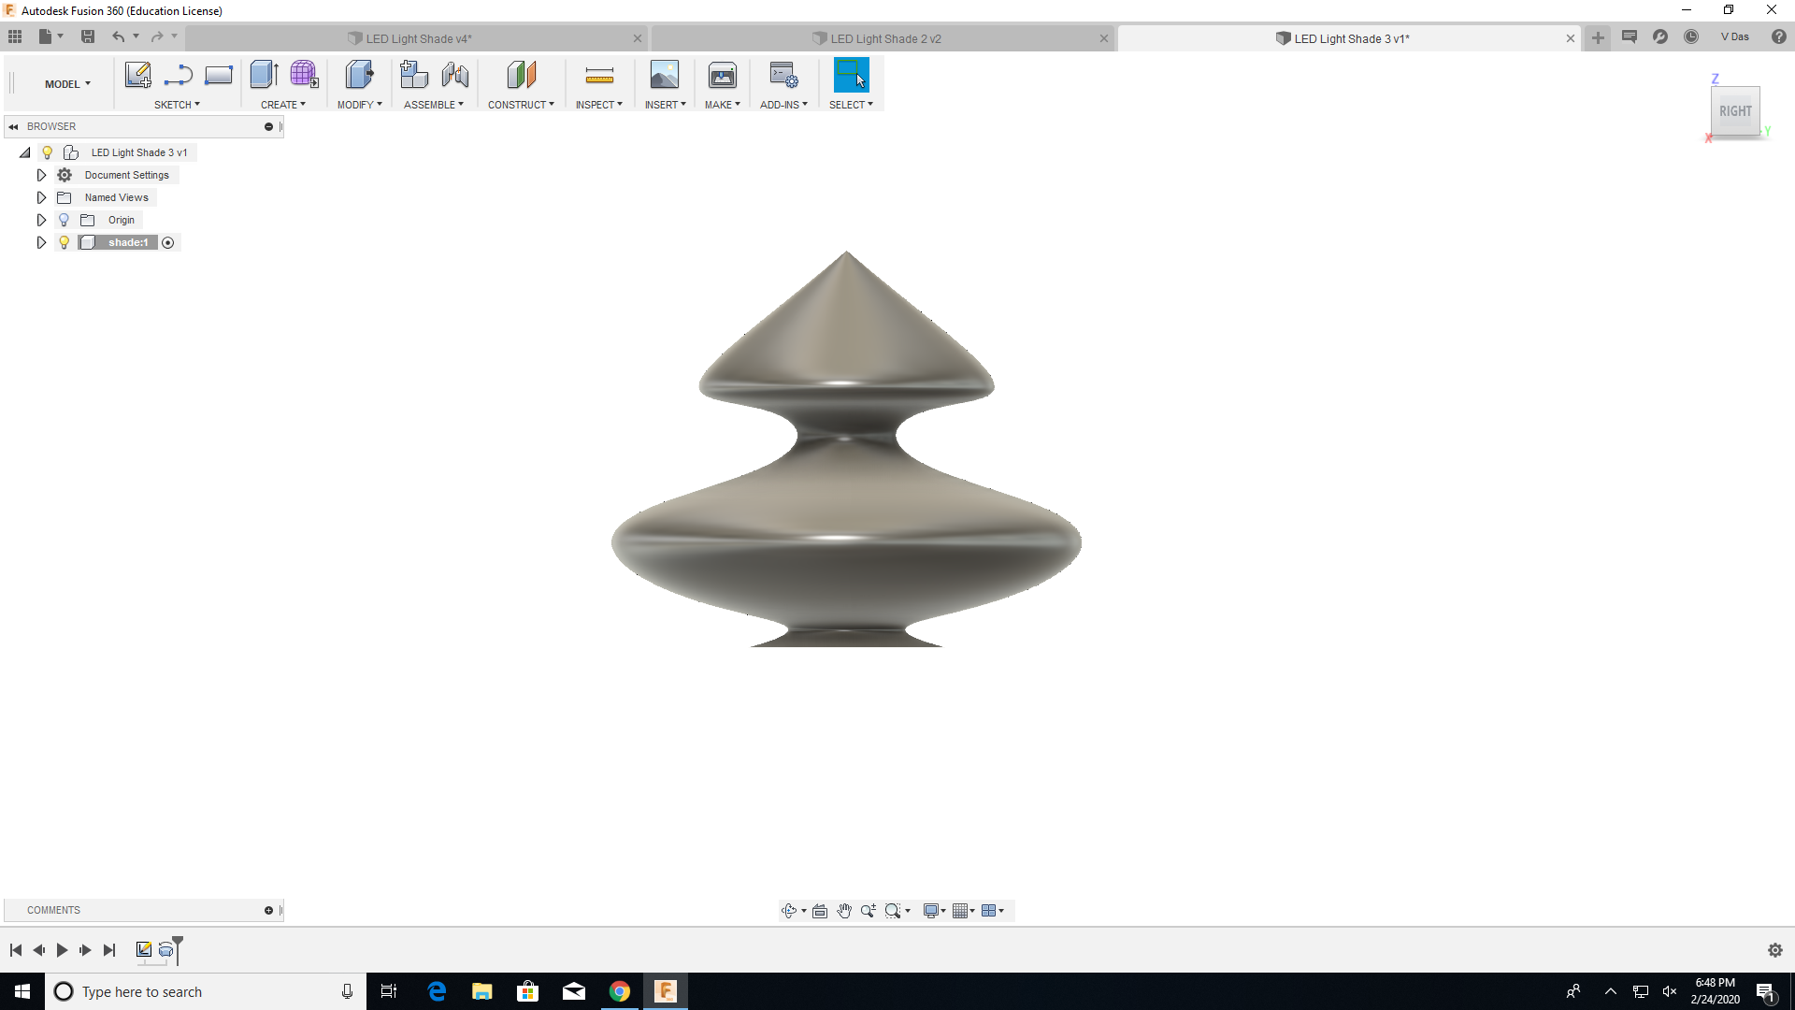The image size is (1795, 1010).
Task: Click the Create Sketch icon
Action: (137, 75)
